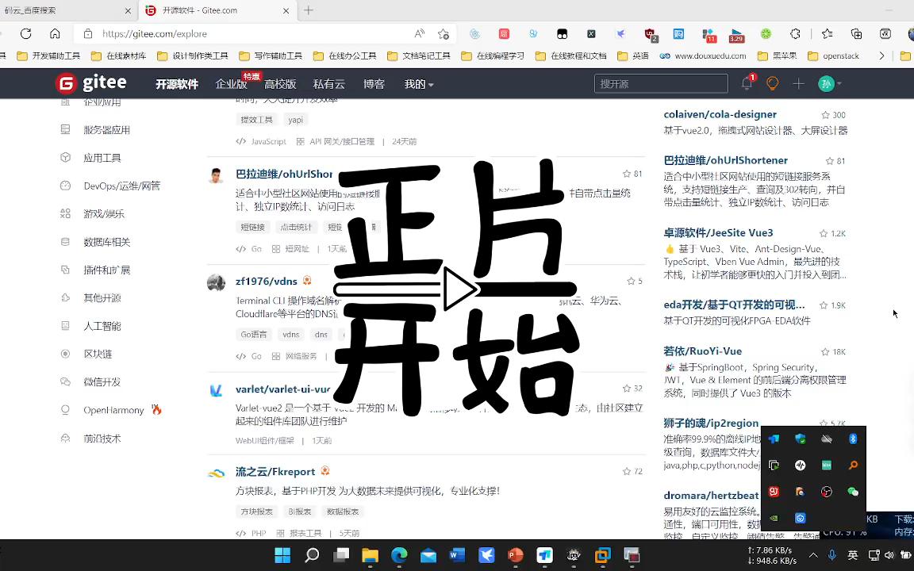The image size is (914, 571).
Task: Open the user avatar dropdown in header
Action: click(830, 84)
